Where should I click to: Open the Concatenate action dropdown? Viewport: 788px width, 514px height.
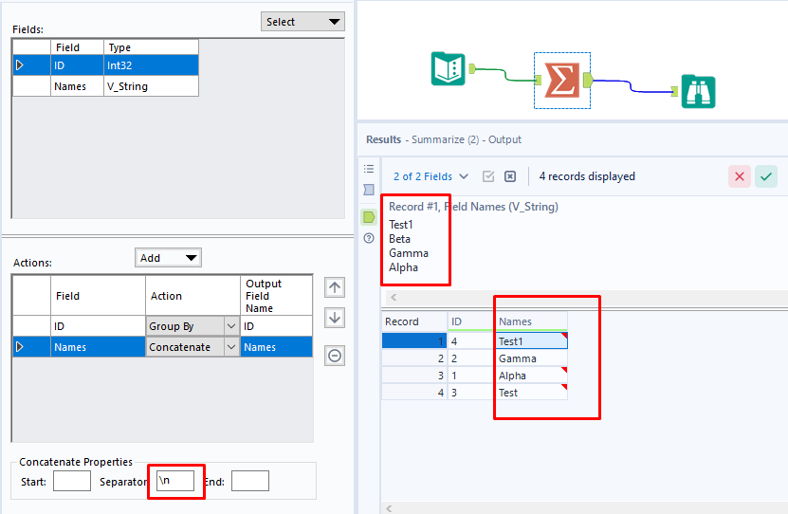[231, 347]
